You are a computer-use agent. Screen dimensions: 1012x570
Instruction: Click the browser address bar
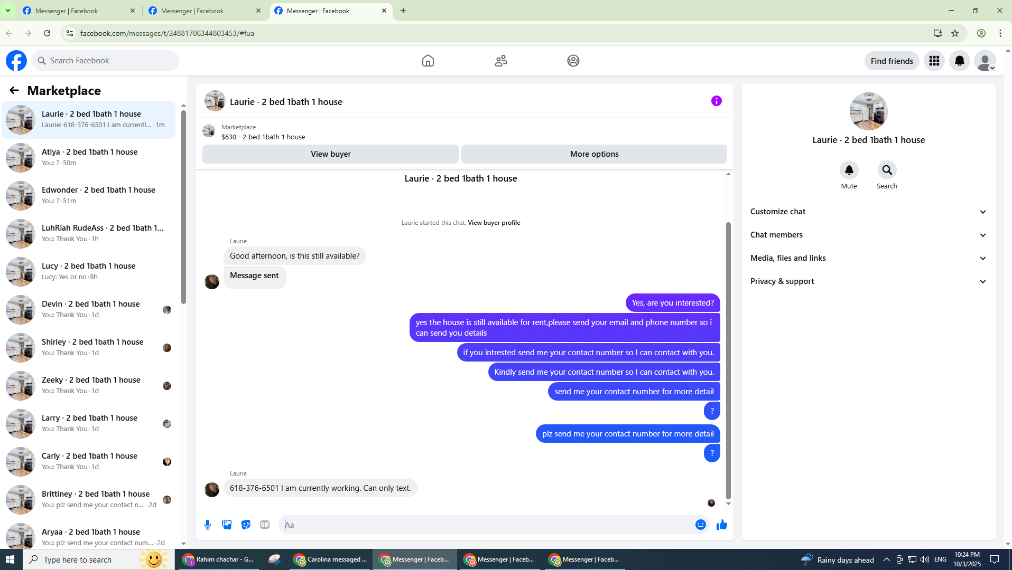click(x=502, y=33)
